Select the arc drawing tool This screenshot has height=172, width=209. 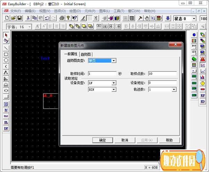(6, 67)
